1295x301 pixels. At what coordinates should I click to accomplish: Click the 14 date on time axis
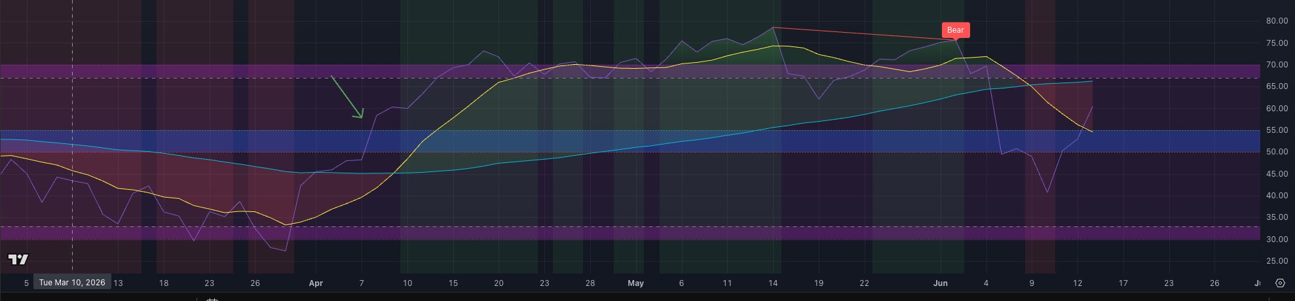[x=773, y=283]
